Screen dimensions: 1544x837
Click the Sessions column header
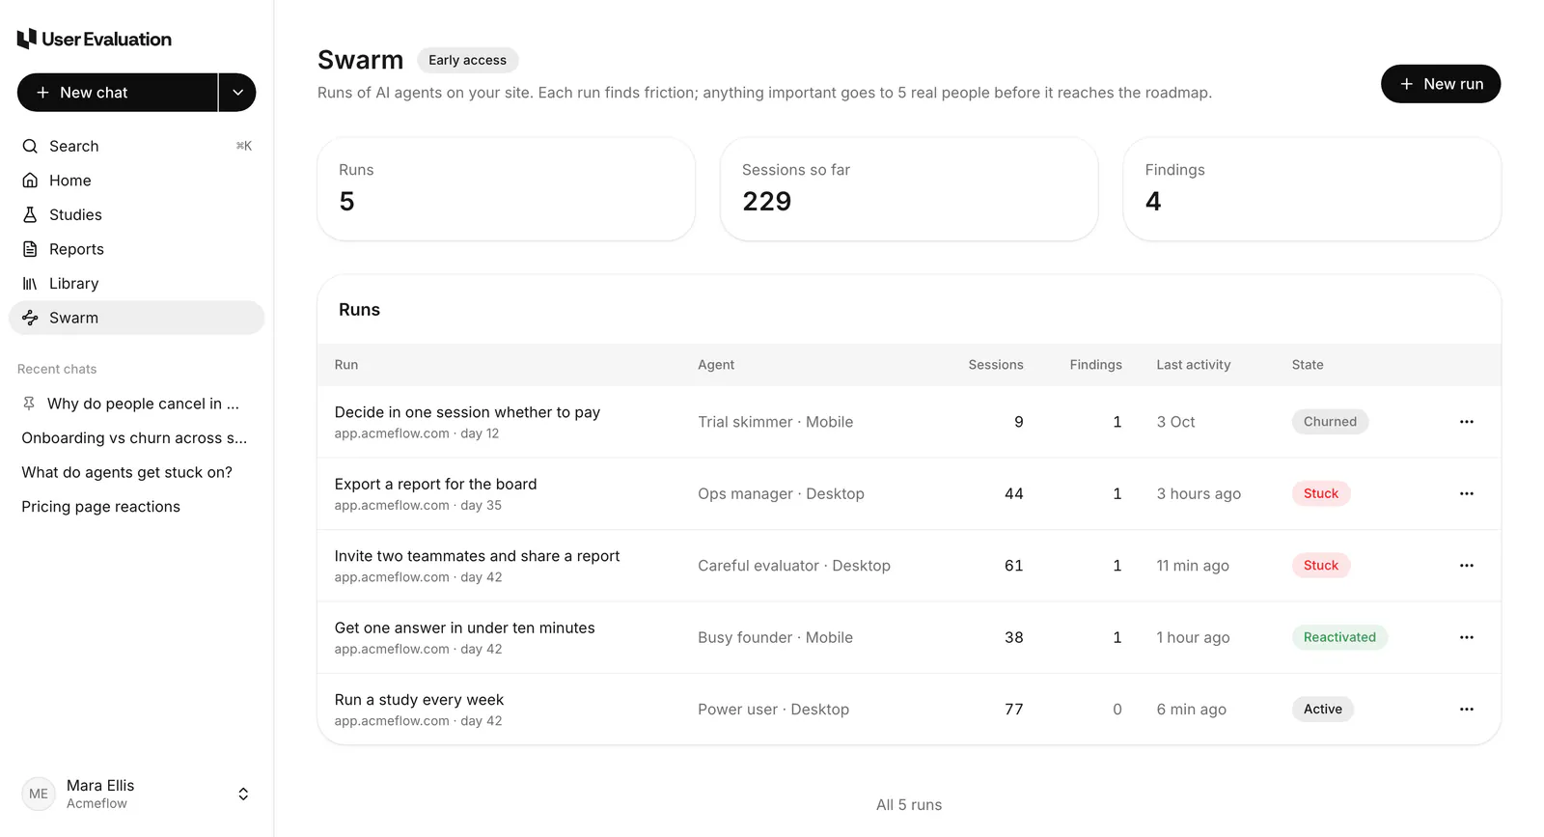996,365
